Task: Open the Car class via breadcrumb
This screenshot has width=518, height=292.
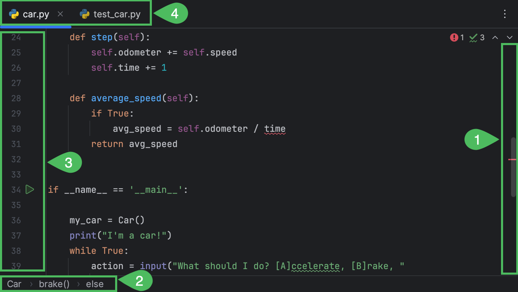Action: [x=14, y=284]
